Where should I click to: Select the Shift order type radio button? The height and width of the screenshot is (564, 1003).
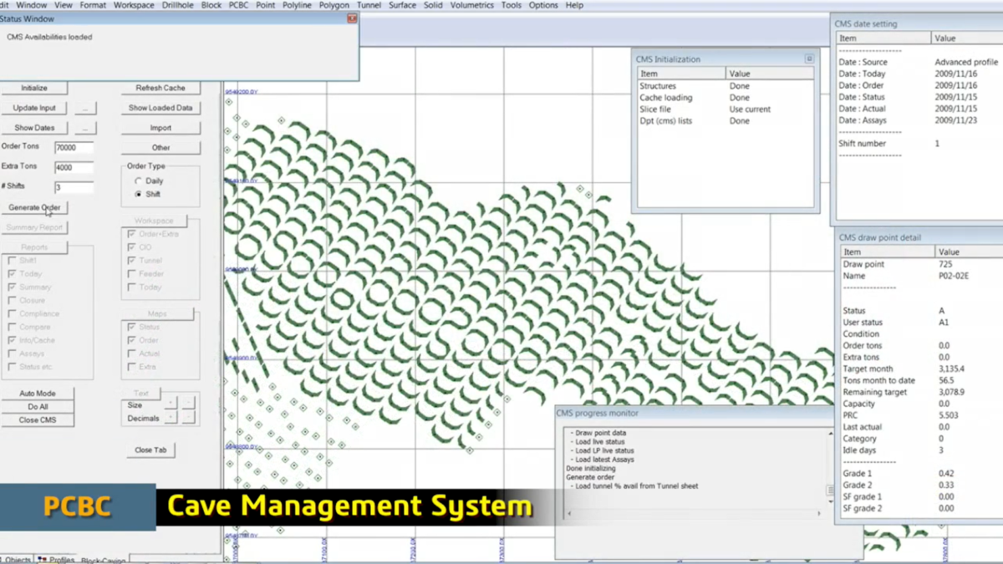coord(139,194)
